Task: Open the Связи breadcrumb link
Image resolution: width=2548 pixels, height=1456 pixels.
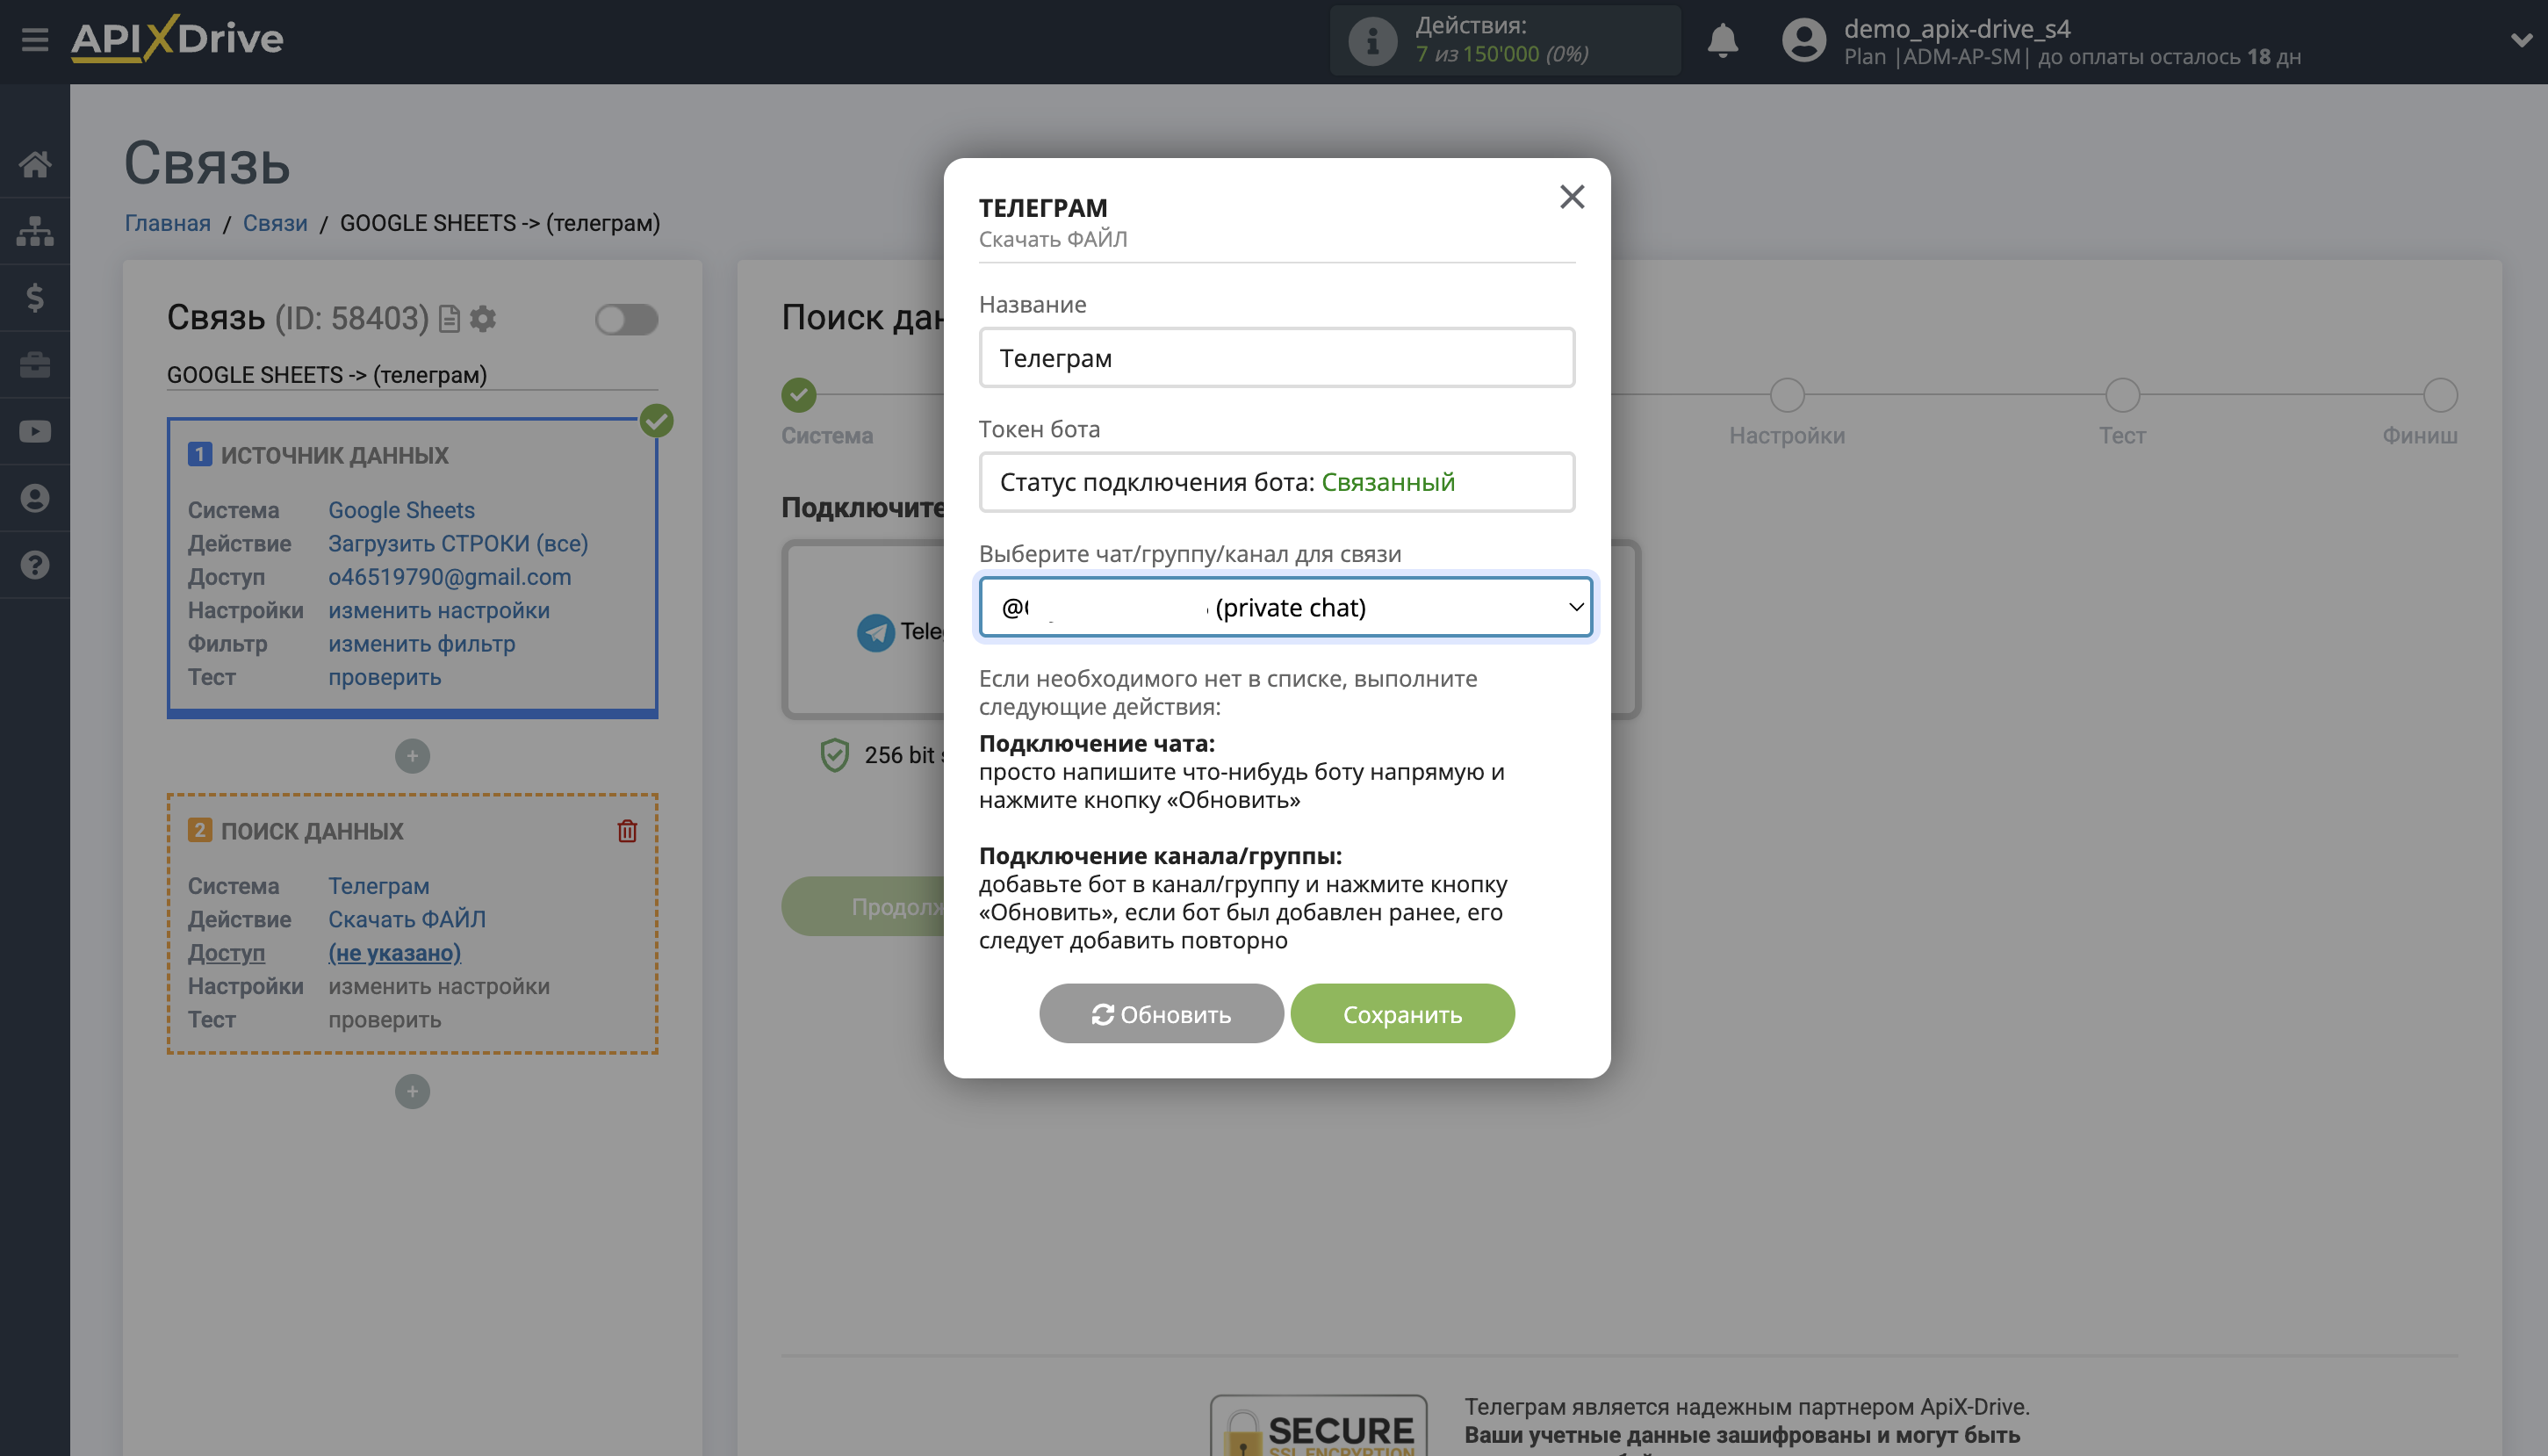Action: 274,222
